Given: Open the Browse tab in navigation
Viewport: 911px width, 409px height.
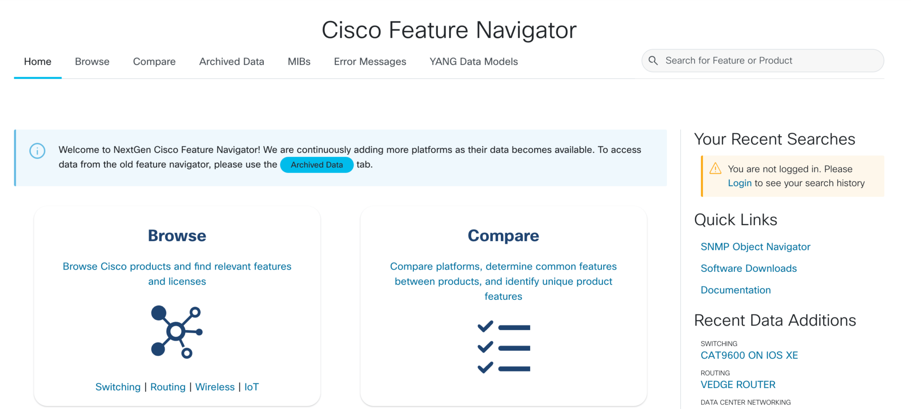Looking at the screenshot, I should click(92, 61).
